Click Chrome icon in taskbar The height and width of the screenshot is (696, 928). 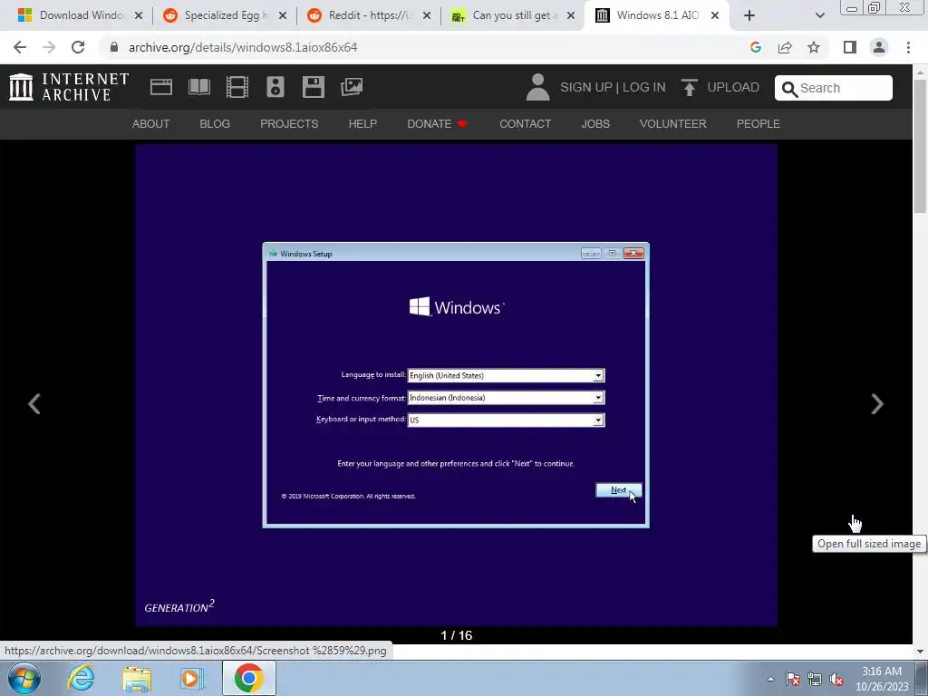[x=248, y=678]
